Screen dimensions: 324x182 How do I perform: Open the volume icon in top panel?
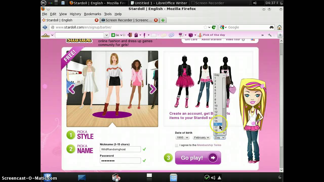tap(255, 3)
